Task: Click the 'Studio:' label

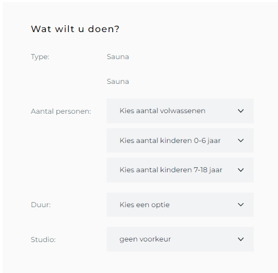Action: coord(43,240)
